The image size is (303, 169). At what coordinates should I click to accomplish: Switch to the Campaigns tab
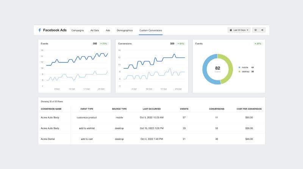pyautogui.click(x=78, y=30)
